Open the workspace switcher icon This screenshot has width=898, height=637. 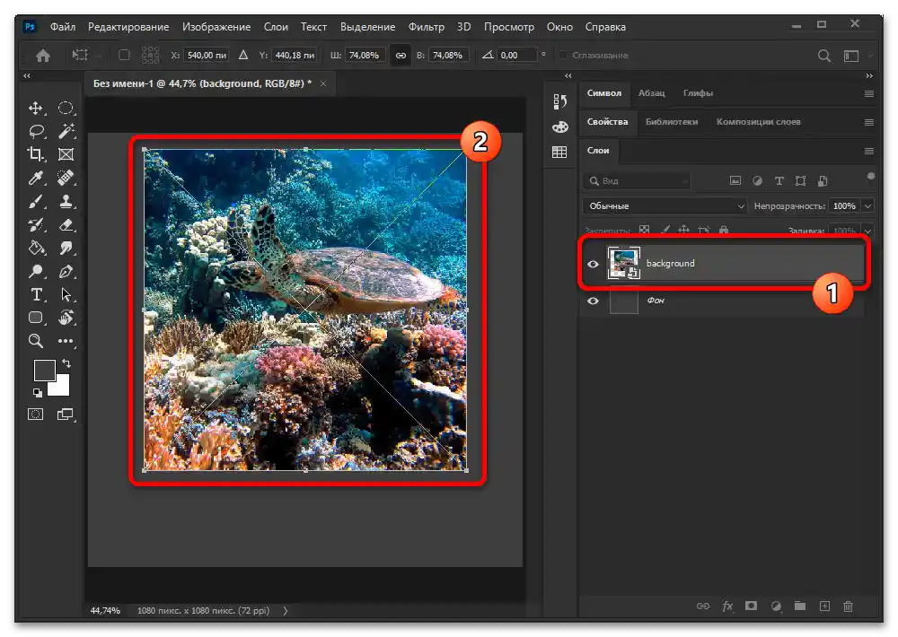(x=851, y=56)
